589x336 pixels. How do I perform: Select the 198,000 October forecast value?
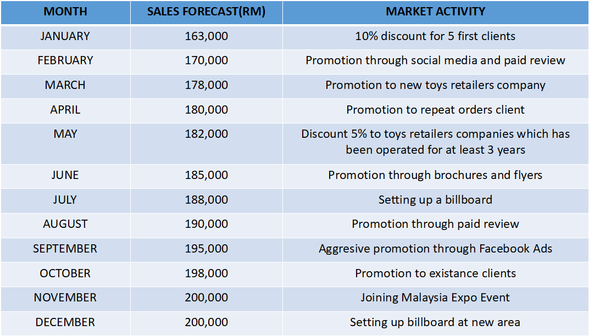click(x=206, y=273)
